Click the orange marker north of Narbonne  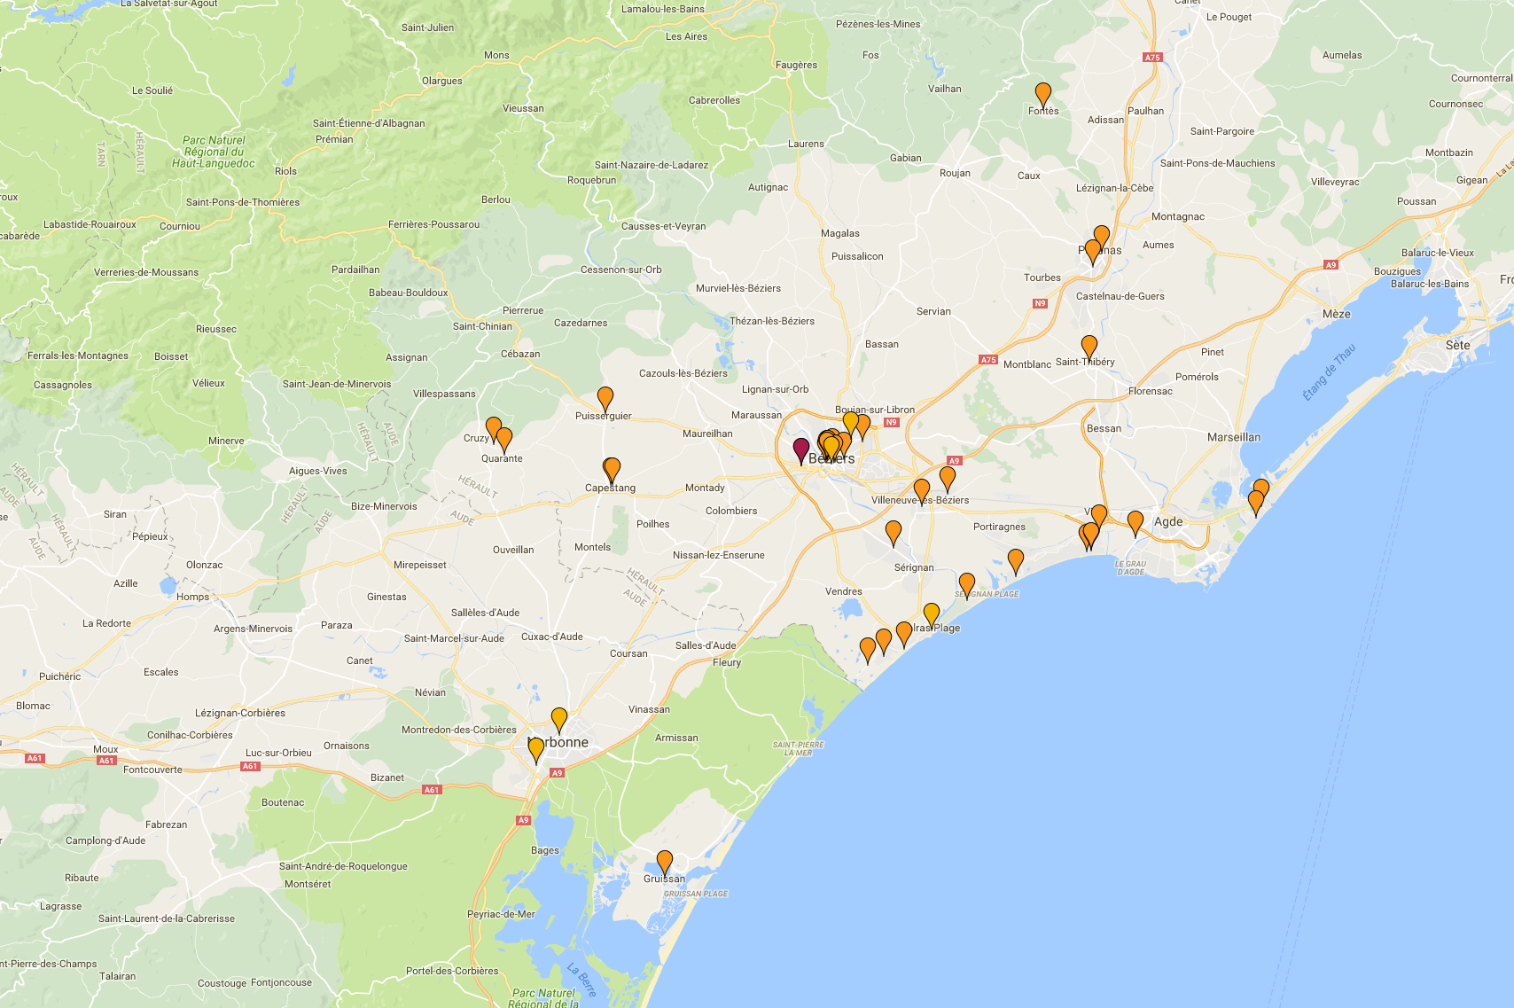pos(558,719)
